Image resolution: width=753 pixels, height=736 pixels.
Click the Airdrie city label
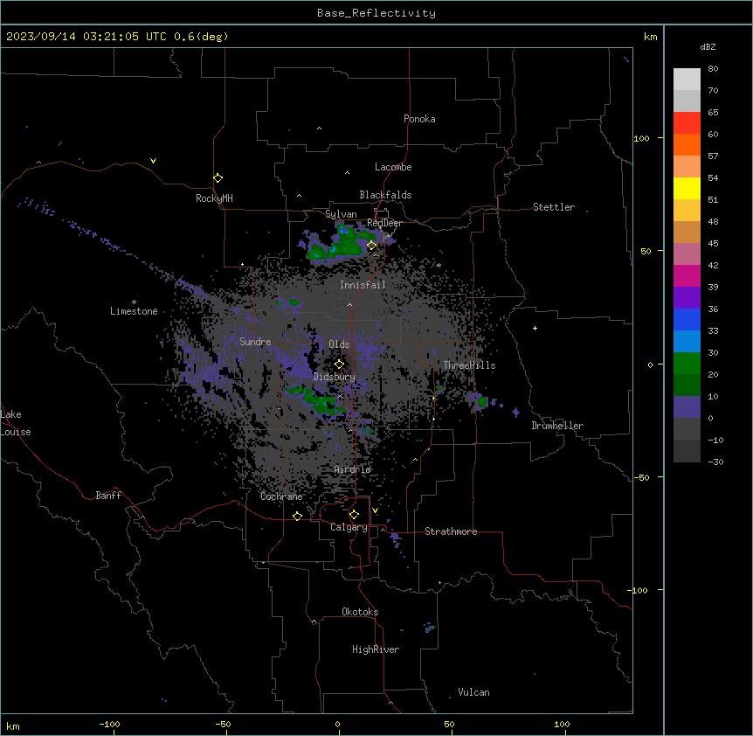point(352,469)
